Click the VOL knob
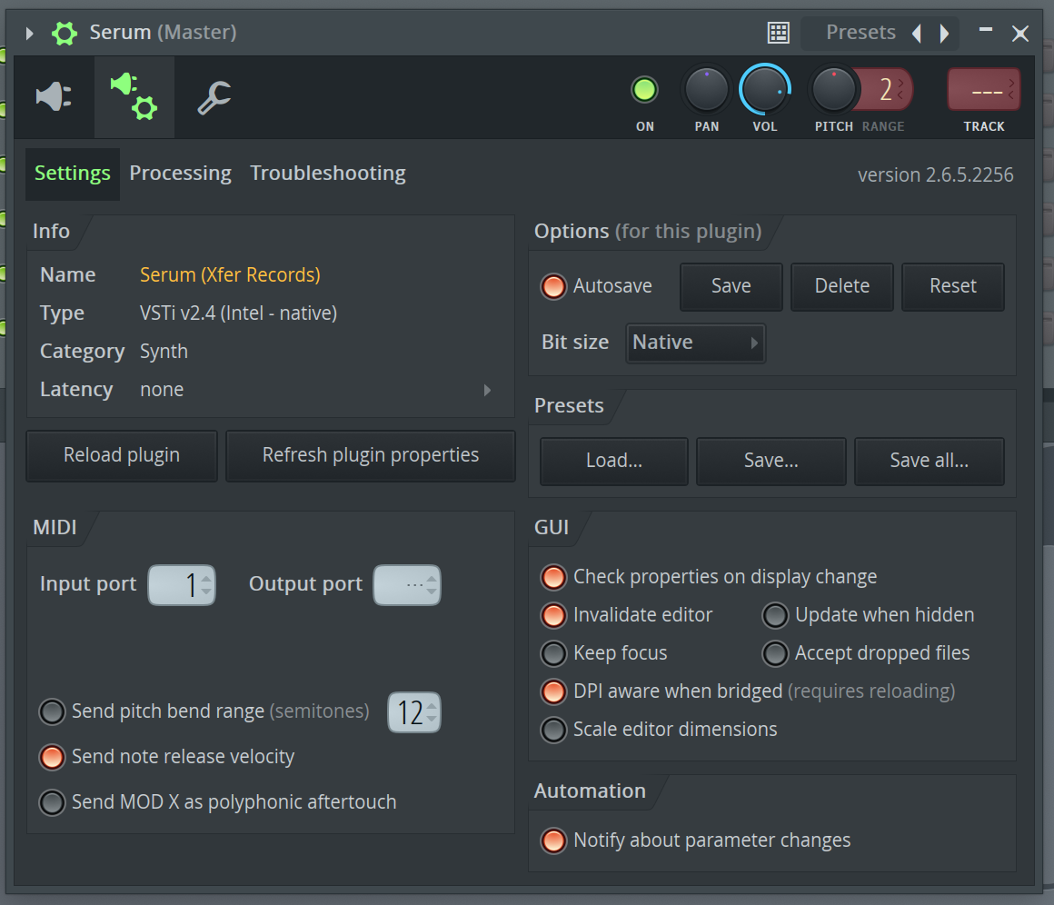The height and width of the screenshot is (905, 1054). coord(765,90)
